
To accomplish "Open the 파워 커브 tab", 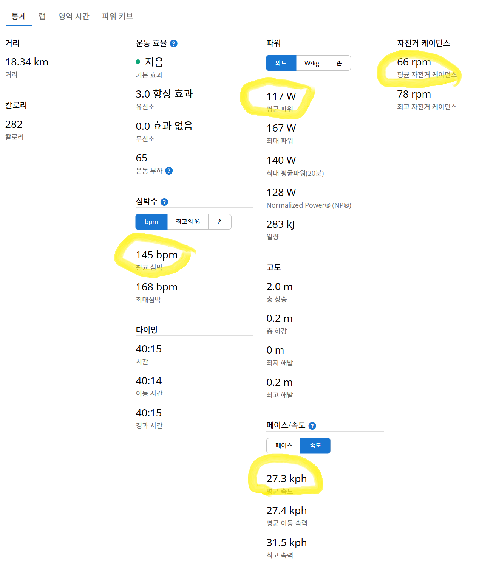I will (117, 16).
